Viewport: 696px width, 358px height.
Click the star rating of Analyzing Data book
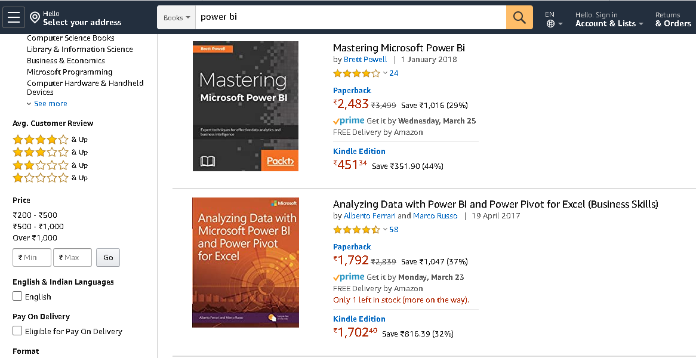click(x=356, y=230)
